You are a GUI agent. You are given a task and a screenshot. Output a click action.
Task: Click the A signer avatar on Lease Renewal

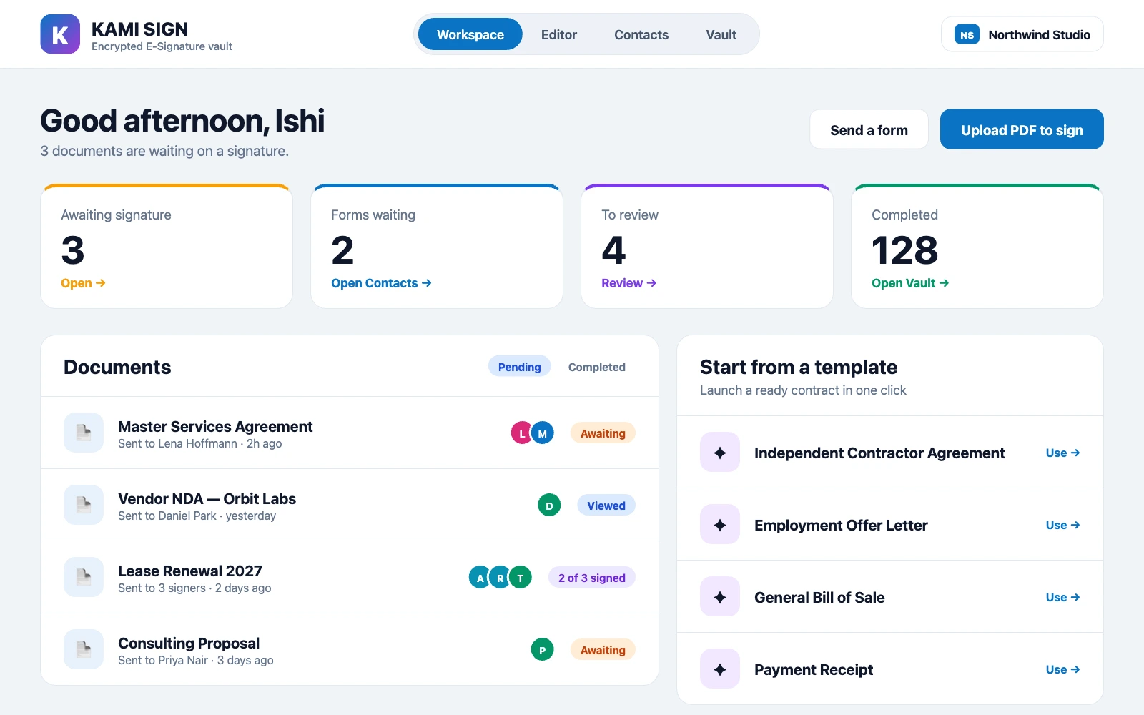(480, 577)
